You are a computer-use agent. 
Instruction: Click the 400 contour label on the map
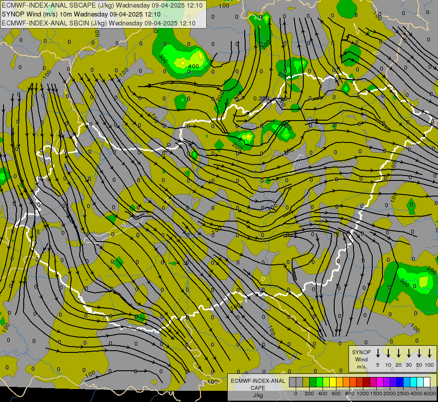(x=193, y=67)
